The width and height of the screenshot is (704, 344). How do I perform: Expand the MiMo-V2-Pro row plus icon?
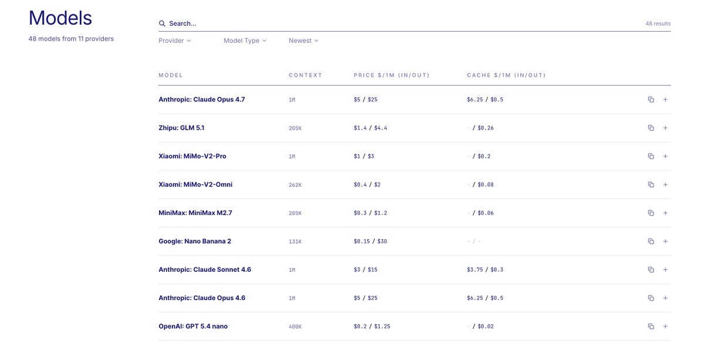tap(665, 156)
